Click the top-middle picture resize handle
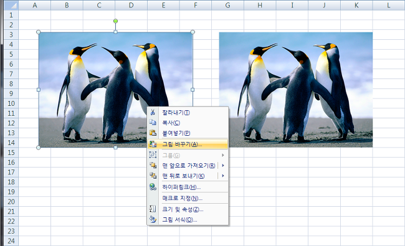405x246 pixels. [115, 32]
